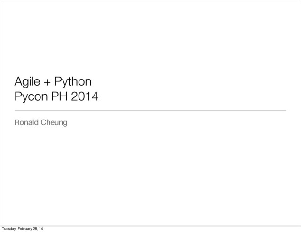
Task: Click the blank area right of "Pycon PH 2014"
Action: pyautogui.click(x=198, y=97)
